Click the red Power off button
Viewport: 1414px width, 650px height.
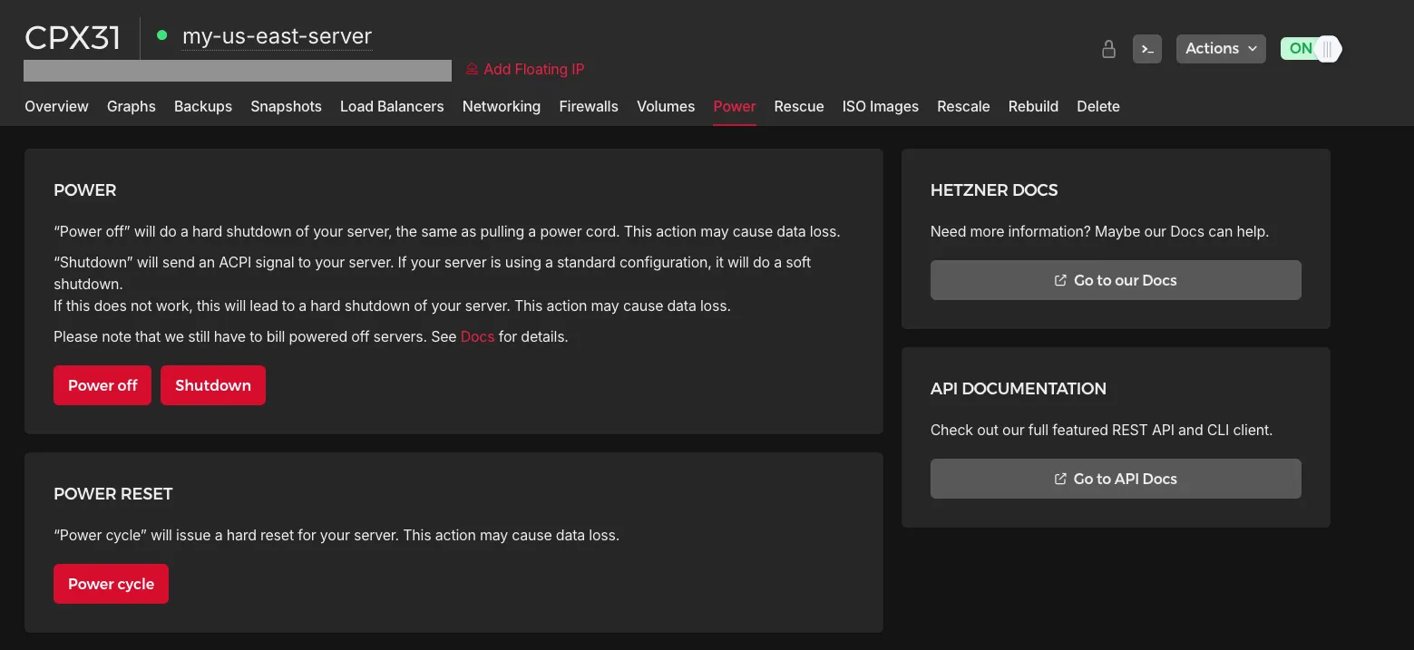(102, 385)
